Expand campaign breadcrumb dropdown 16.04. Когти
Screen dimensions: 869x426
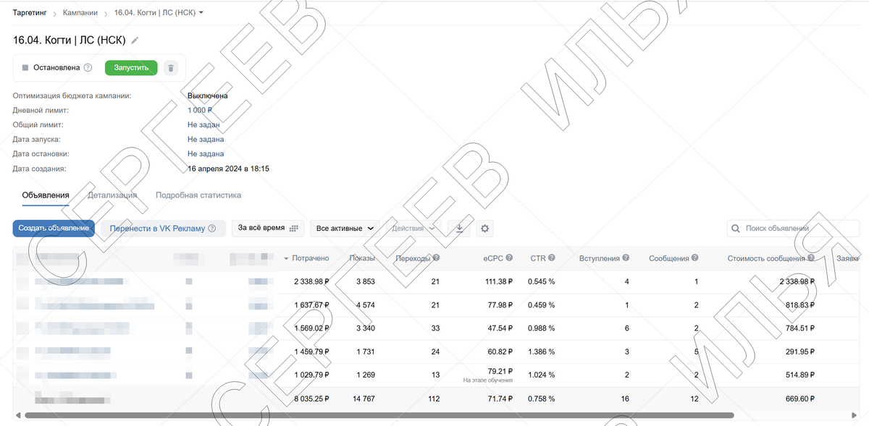click(159, 13)
